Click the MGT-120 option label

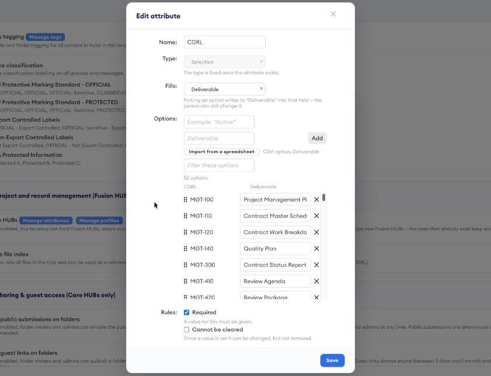(x=201, y=232)
